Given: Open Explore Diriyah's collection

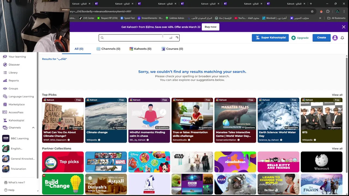Looking at the screenshot, I should [106, 184].
